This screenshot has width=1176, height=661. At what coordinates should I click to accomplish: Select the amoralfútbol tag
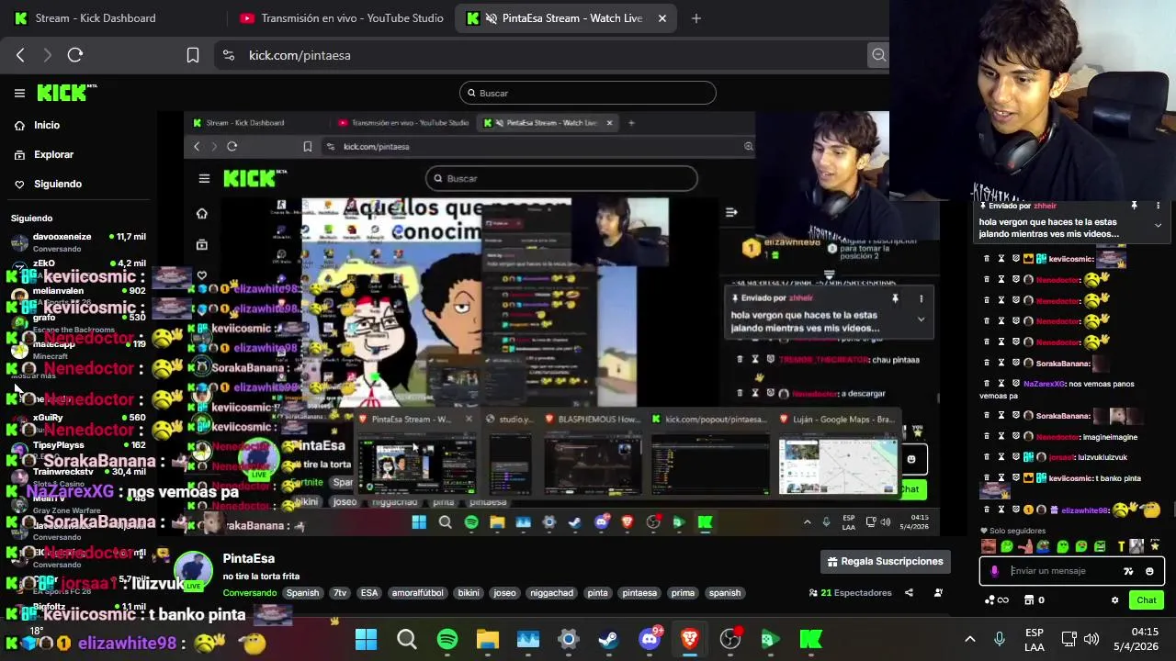417,593
